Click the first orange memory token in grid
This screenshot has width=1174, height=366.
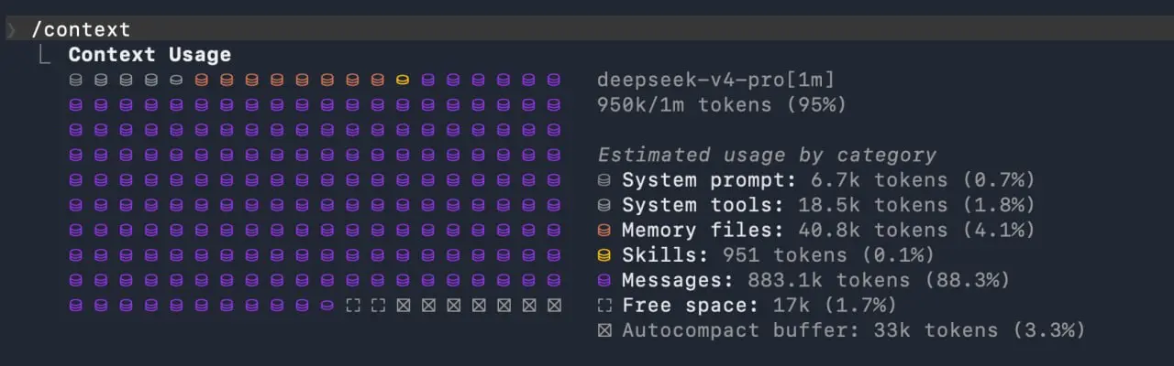[x=202, y=80]
